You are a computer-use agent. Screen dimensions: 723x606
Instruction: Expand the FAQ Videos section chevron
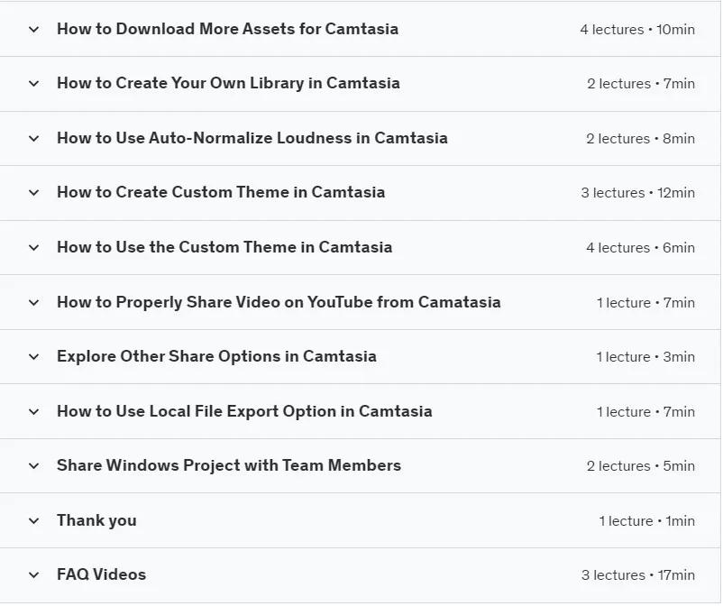click(x=33, y=575)
